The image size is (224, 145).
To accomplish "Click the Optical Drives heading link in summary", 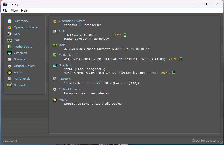I will 69,89.
